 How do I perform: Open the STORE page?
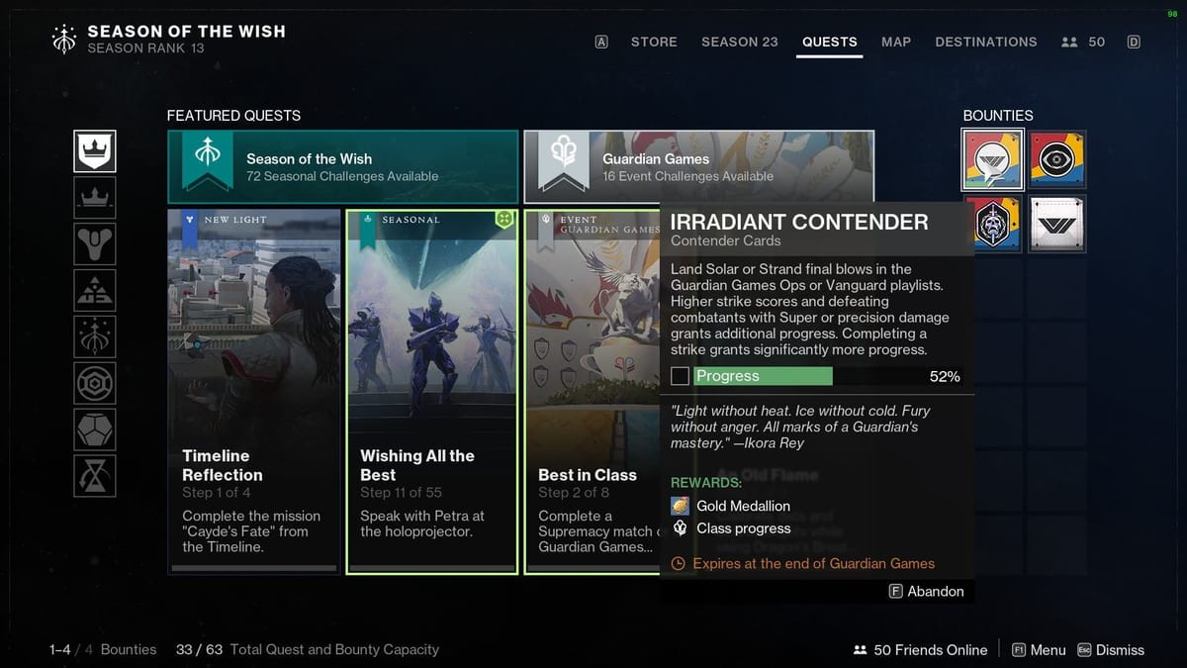pos(654,42)
